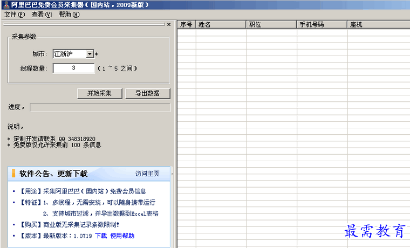Click the 支持城市过滤 announcement line

pyautogui.click(x=101, y=213)
